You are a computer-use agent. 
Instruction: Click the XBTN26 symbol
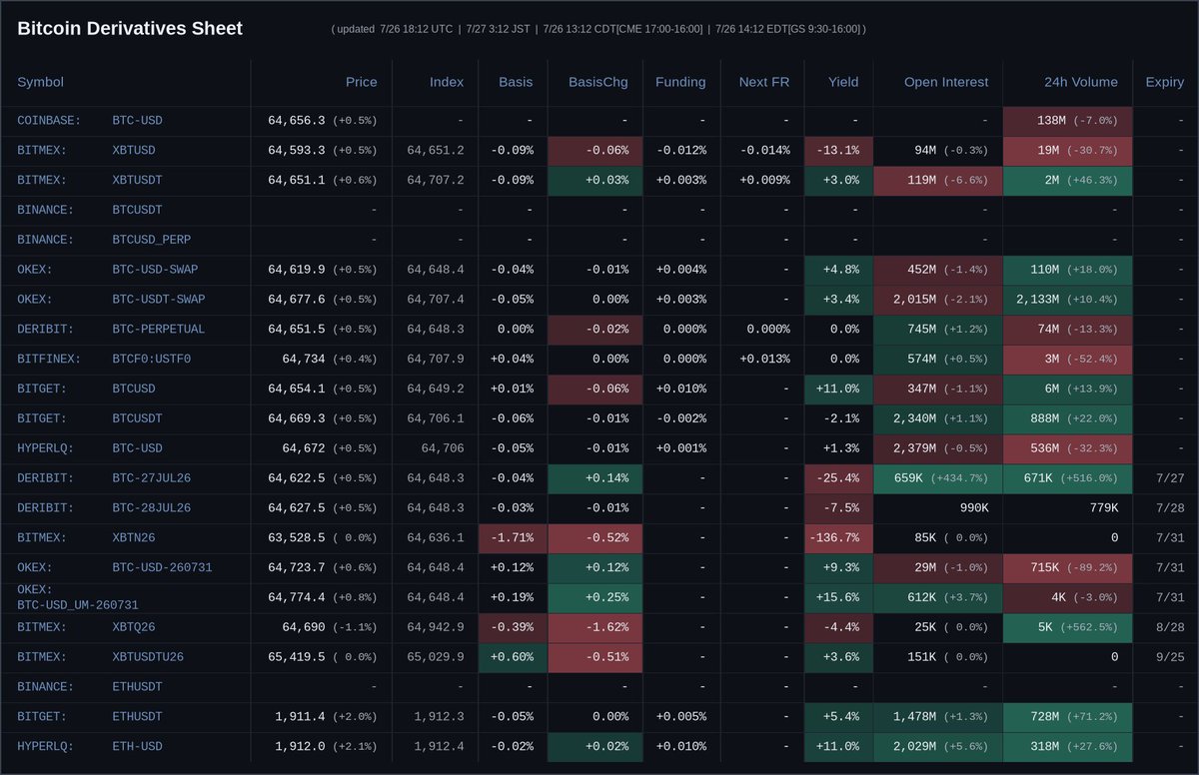click(134, 538)
